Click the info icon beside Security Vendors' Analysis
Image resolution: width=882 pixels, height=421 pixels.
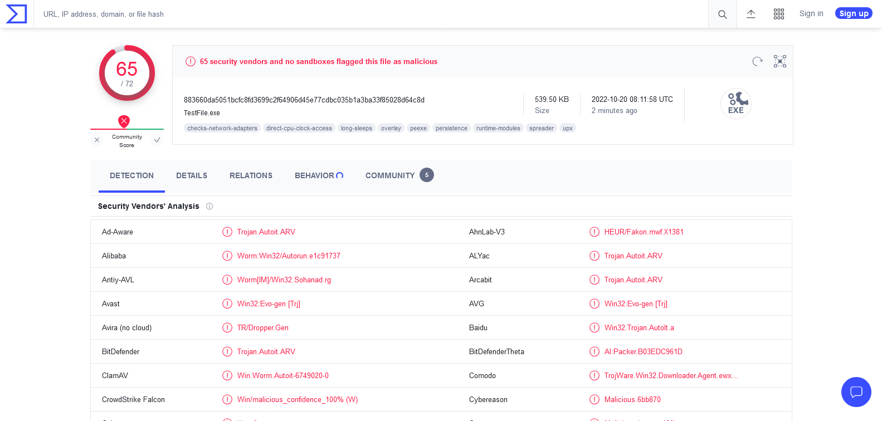(209, 206)
